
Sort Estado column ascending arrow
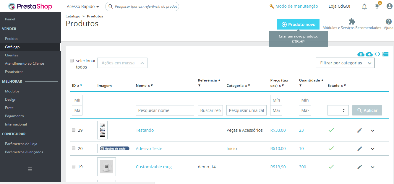click(x=342, y=86)
